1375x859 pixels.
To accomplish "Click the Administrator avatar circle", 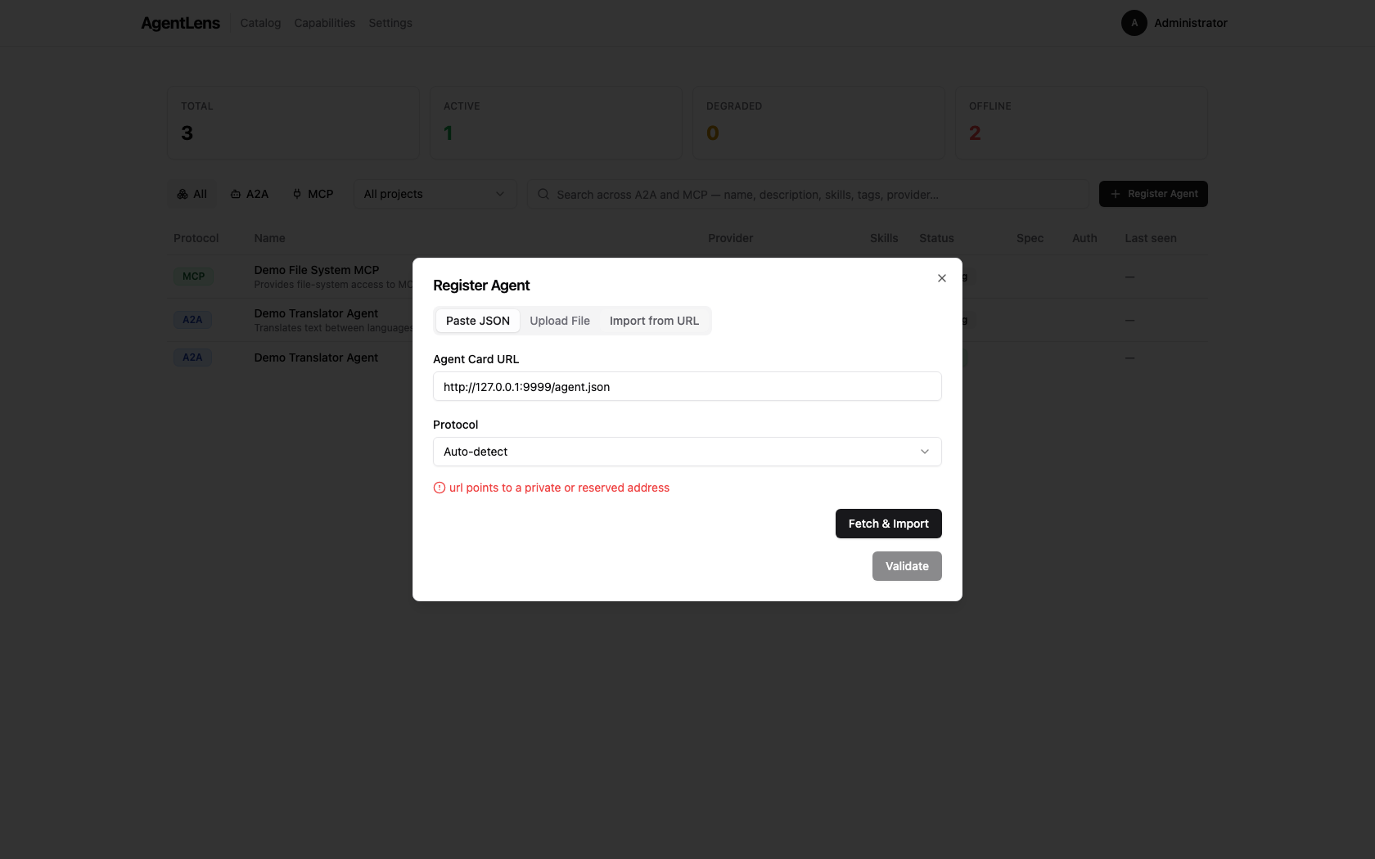I will [1134, 23].
